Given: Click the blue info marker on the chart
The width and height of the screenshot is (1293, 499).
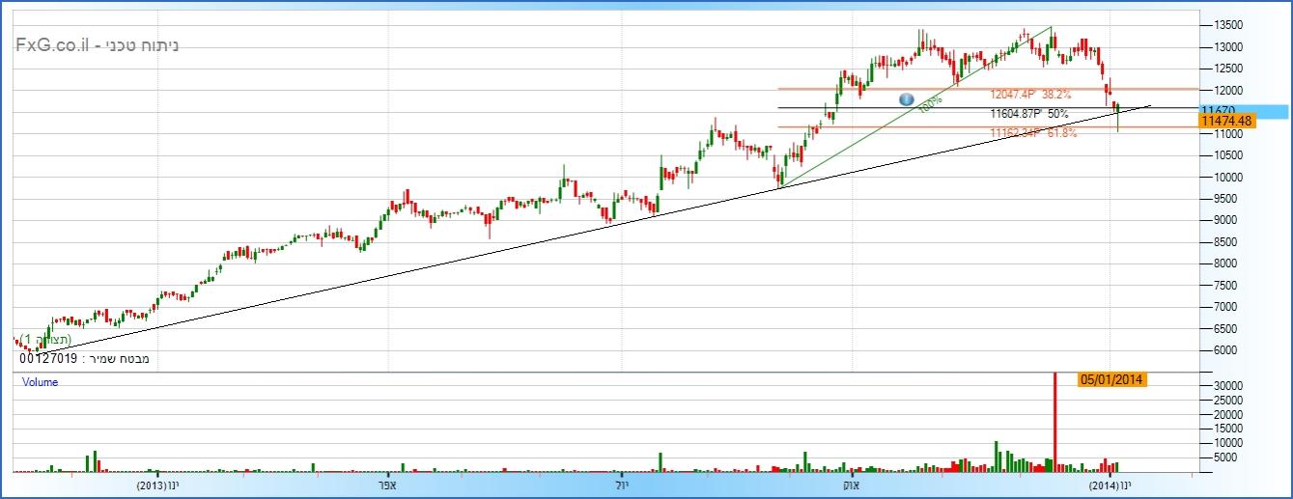Looking at the screenshot, I should point(906,99).
